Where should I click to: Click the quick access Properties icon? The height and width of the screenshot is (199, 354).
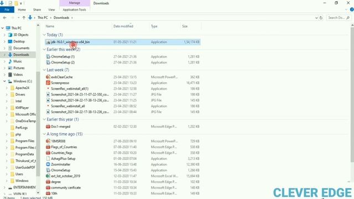[x=11, y=3]
